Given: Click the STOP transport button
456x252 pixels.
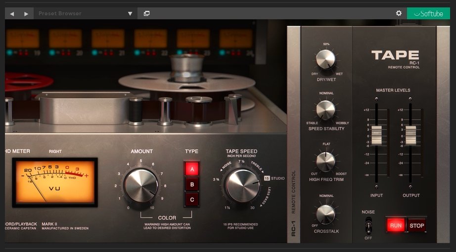Looking at the screenshot, I should pyautogui.click(x=416, y=225).
